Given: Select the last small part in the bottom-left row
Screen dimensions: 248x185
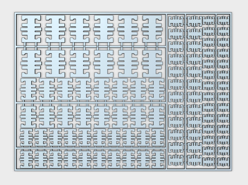Looking at the screenshot, I should coord(158,159).
